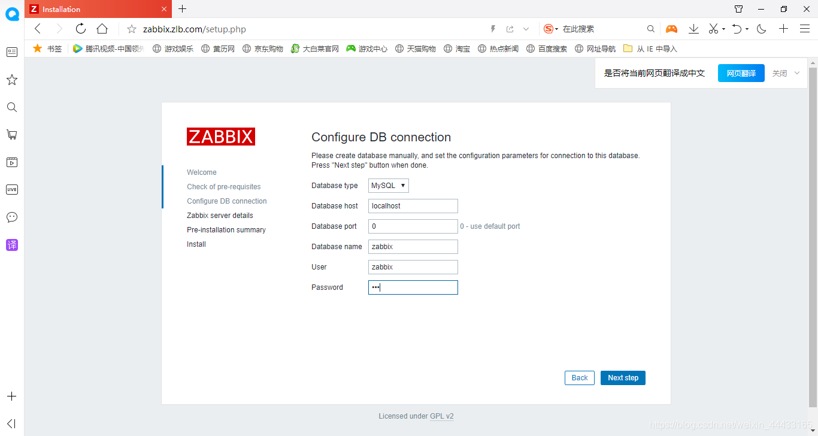Click the Database port input field
This screenshot has width=818, height=436.
(413, 226)
